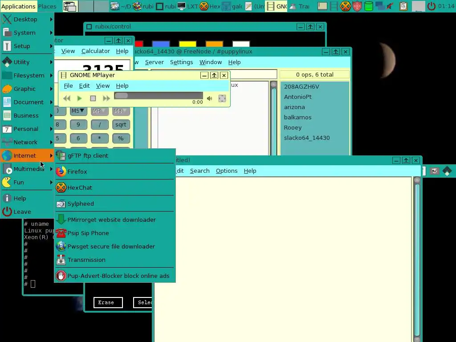The height and width of the screenshot is (342, 456).
Task: Expand the Utility submenu
Action: point(27,62)
